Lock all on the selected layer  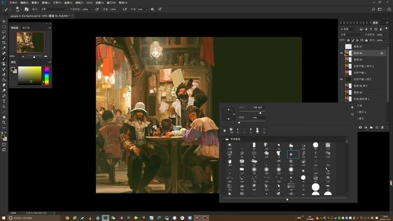point(367,40)
